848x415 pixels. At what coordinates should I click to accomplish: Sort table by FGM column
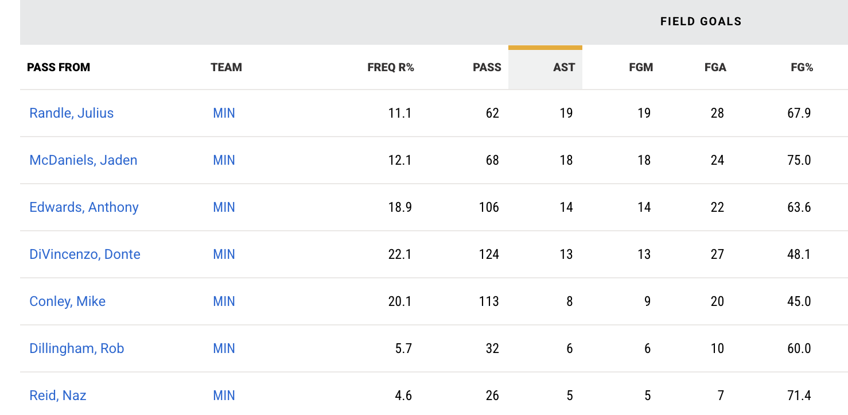(640, 67)
